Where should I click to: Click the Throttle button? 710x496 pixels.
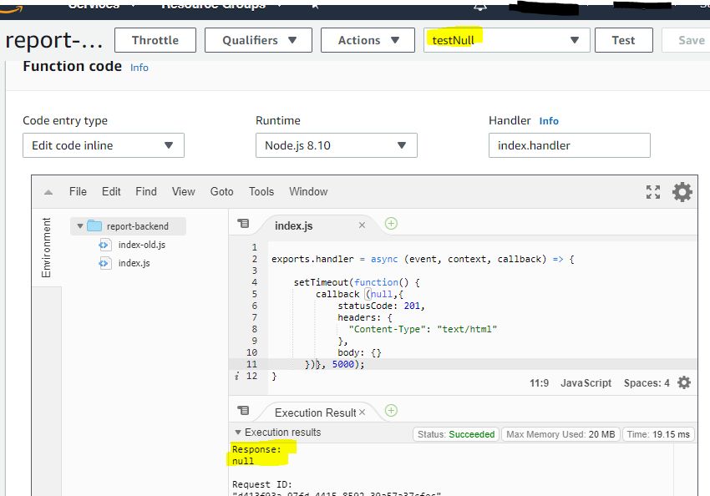(155, 40)
